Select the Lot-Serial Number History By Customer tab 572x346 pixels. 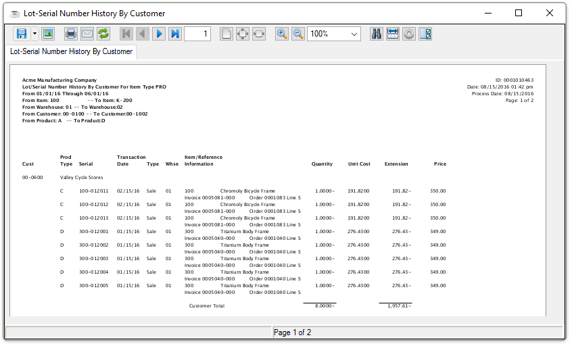pos(71,51)
